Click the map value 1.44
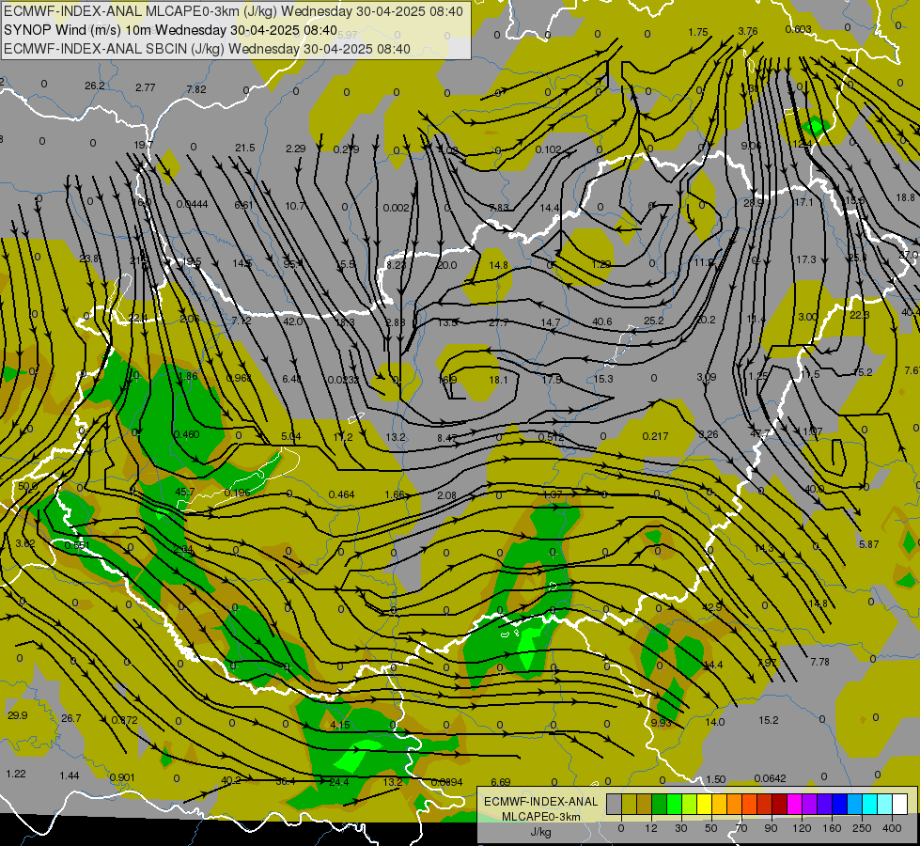This screenshot has height=846, width=920. pyautogui.click(x=70, y=775)
